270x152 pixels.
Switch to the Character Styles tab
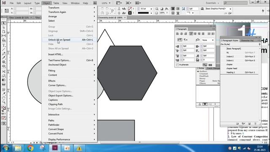point(247,41)
